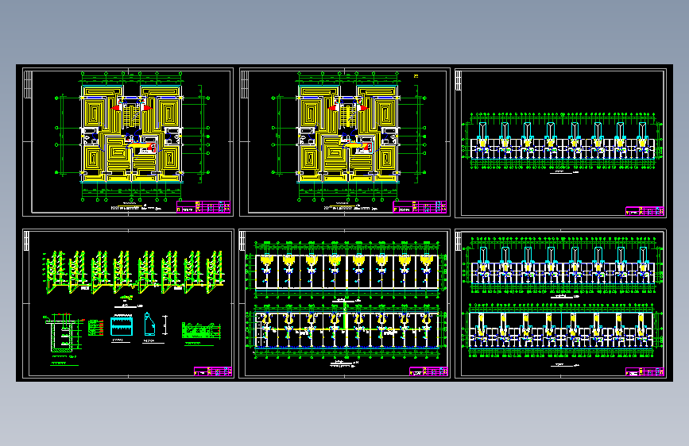The width and height of the screenshot is (689, 446).
Task: Click the magenta title block of single-plan sheet
Action: [x=644, y=211]
